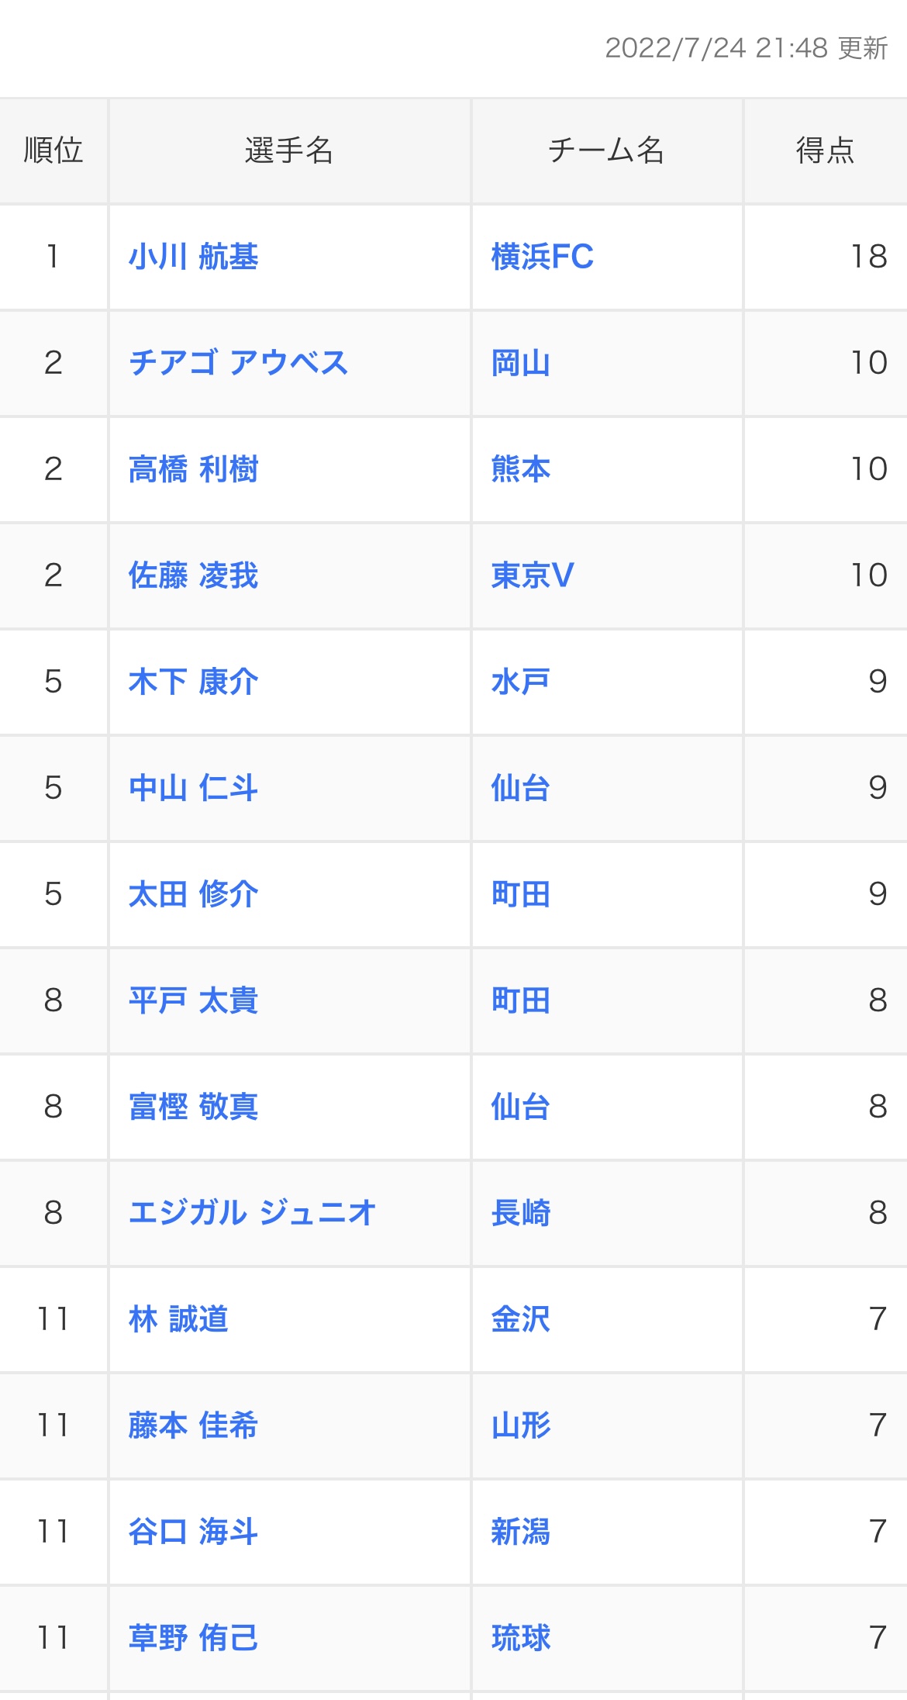
Task: Open the 岡山 team page
Action: (x=520, y=363)
